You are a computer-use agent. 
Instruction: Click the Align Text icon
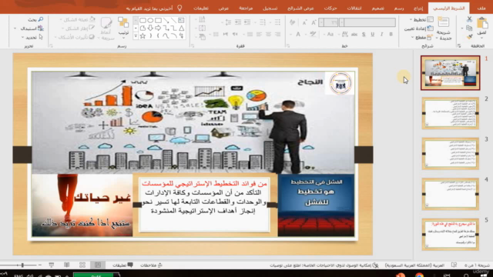(x=202, y=28)
